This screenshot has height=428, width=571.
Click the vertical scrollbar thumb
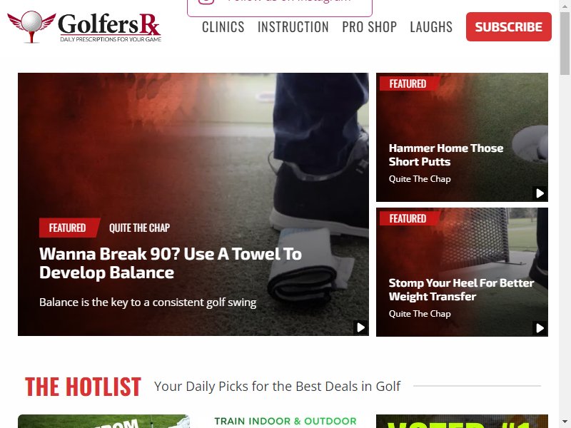(565, 45)
